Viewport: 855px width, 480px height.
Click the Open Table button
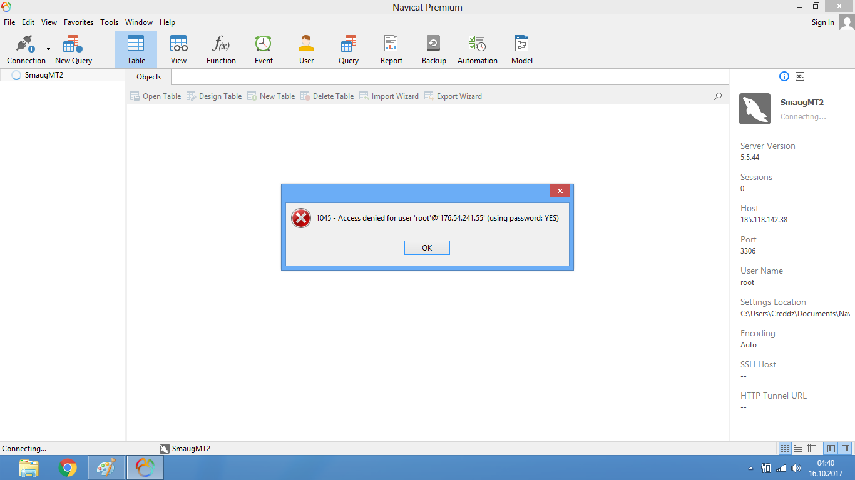[x=155, y=96]
